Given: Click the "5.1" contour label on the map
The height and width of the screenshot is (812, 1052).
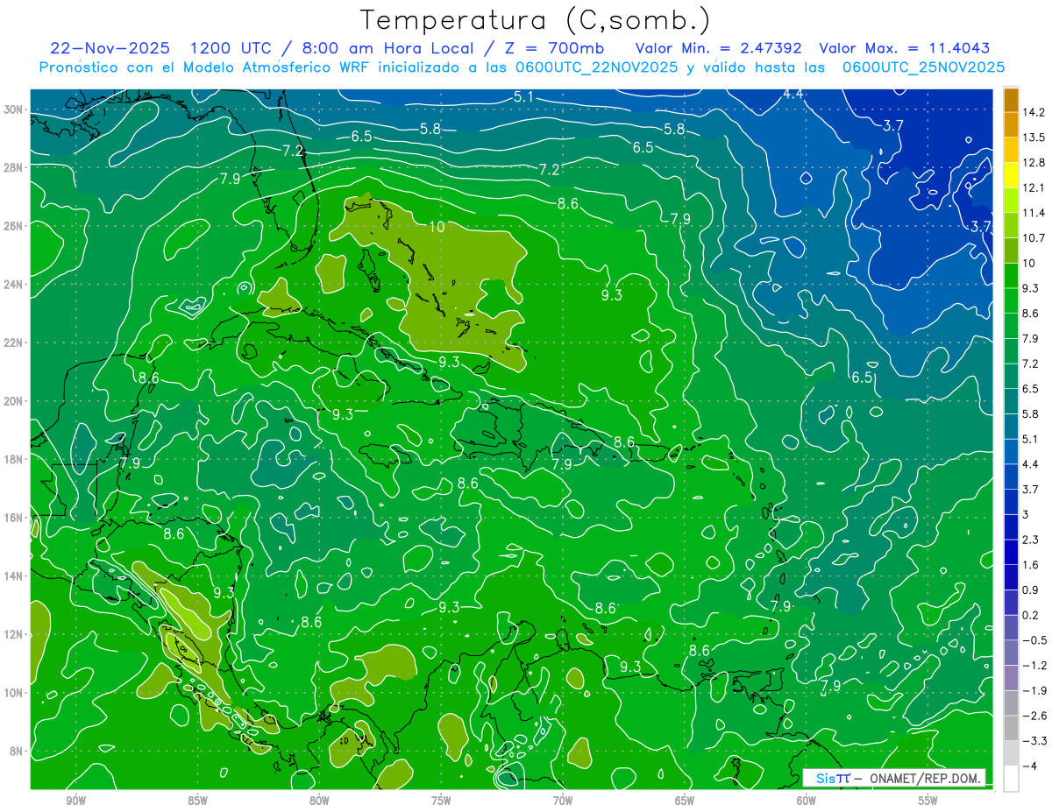Looking at the screenshot, I should click(524, 96).
